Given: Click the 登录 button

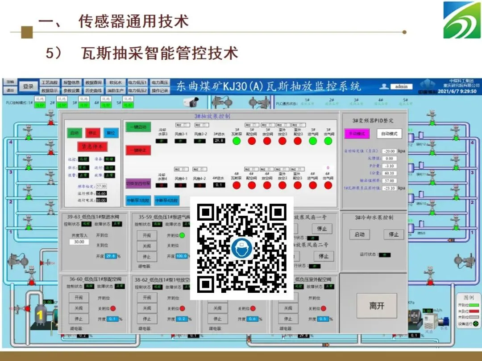Looking at the screenshot, I should pos(28,86).
